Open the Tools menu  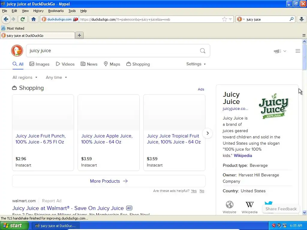click(x=72, y=11)
